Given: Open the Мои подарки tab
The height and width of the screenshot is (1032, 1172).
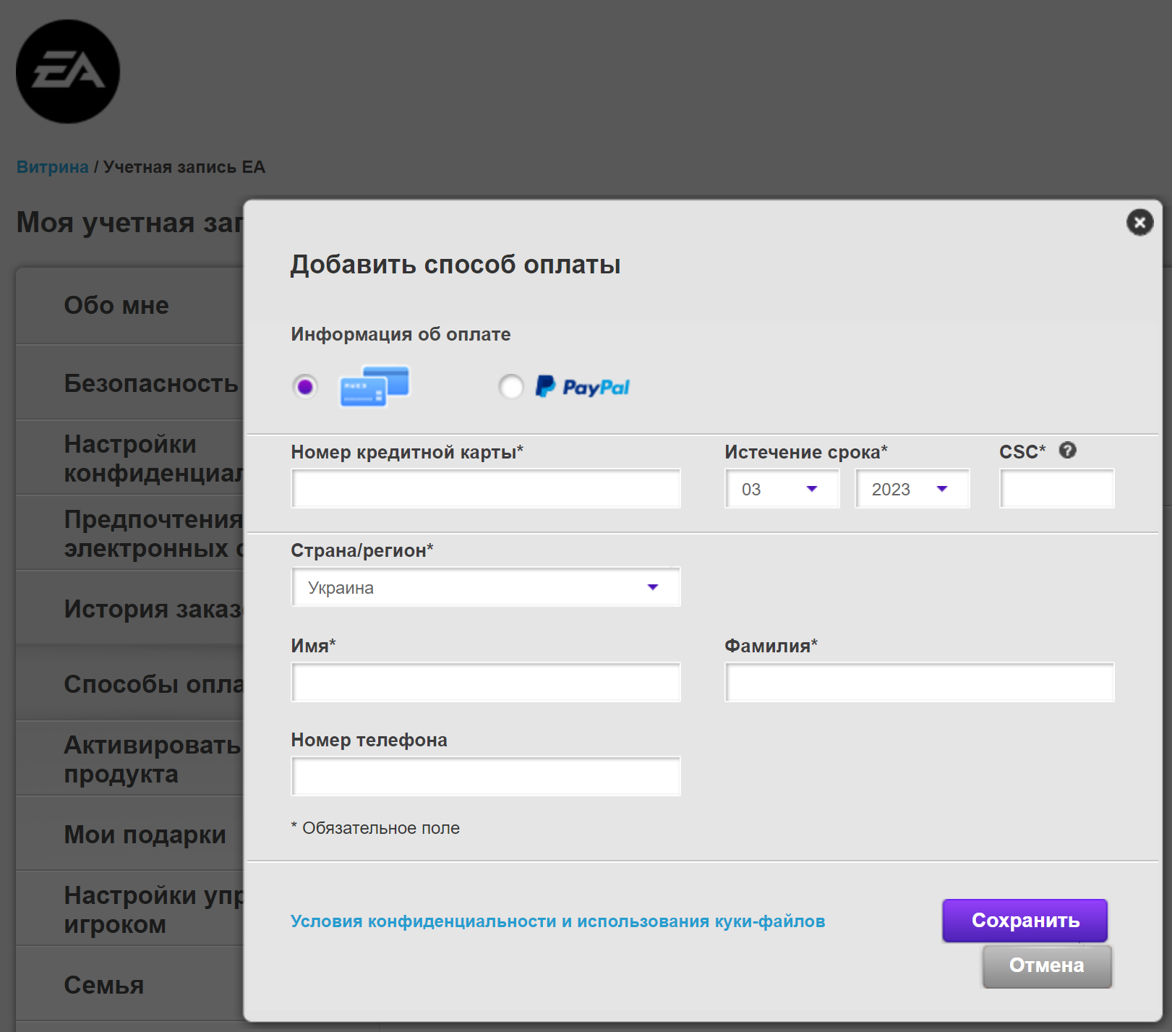Looking at the screenshot, I should (130, 835).
